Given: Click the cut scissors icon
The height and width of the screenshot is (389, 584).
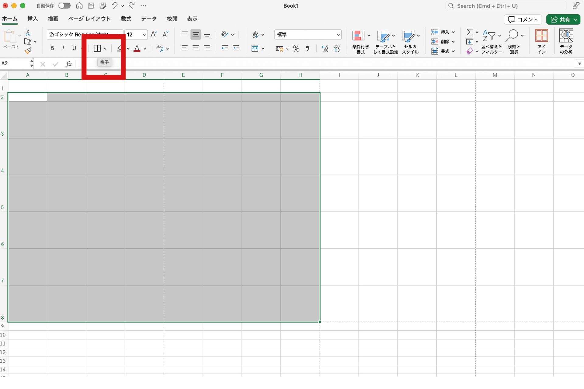Looking at the screenshot, I should coord(28,32).
